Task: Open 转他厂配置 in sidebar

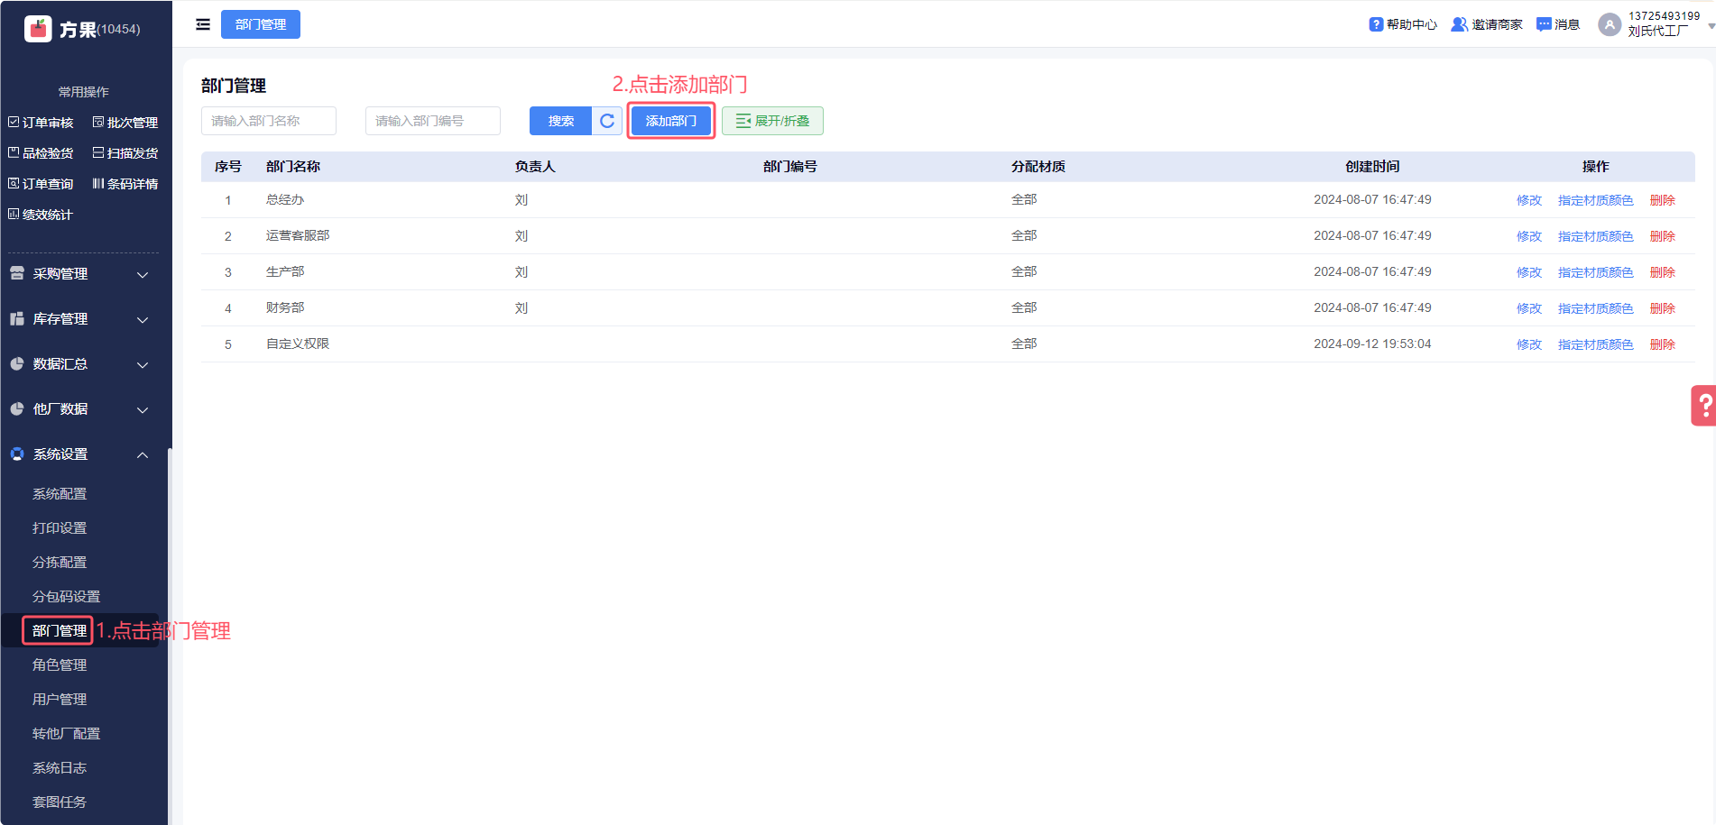Action: point(66,734)
